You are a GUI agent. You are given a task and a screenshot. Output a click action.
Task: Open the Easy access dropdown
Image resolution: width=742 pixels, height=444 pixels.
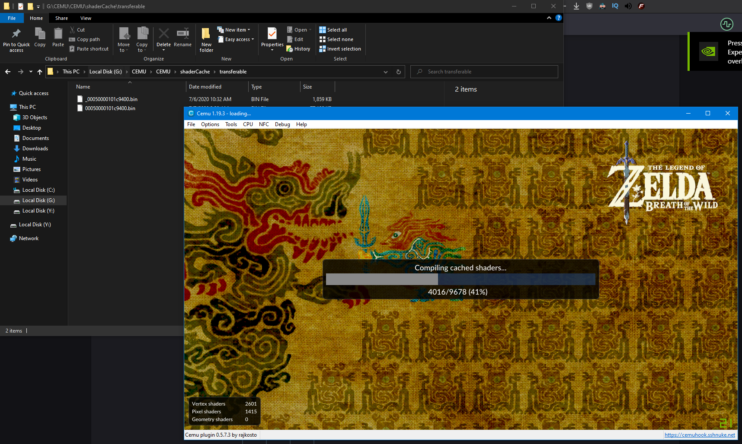tap(236, 39)
